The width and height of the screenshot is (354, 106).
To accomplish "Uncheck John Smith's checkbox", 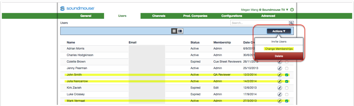I will point(287,75).
